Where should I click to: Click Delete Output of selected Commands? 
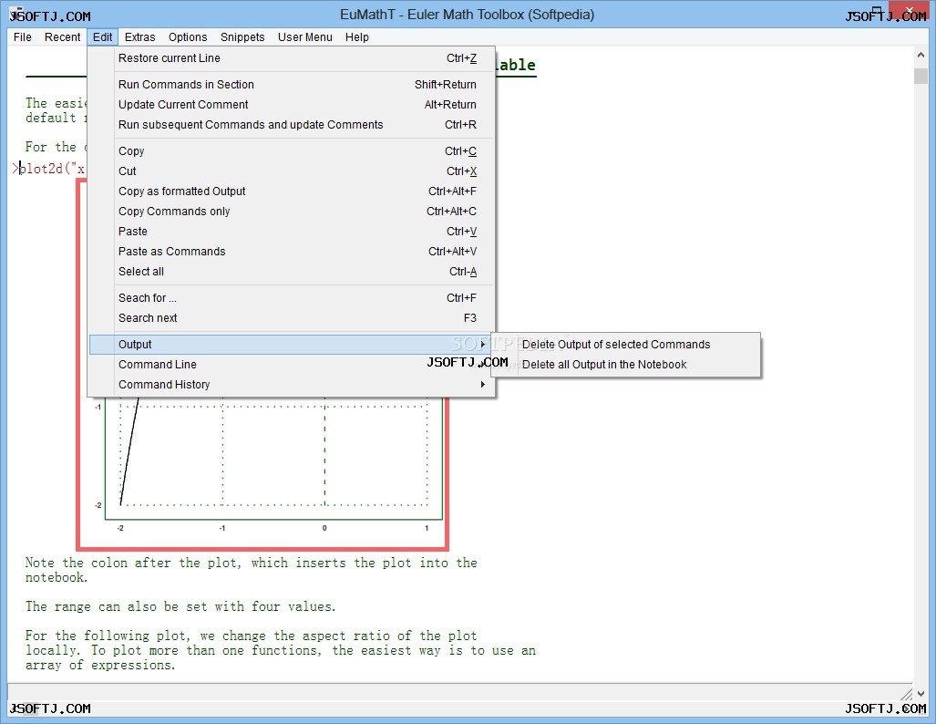(625, 344)
